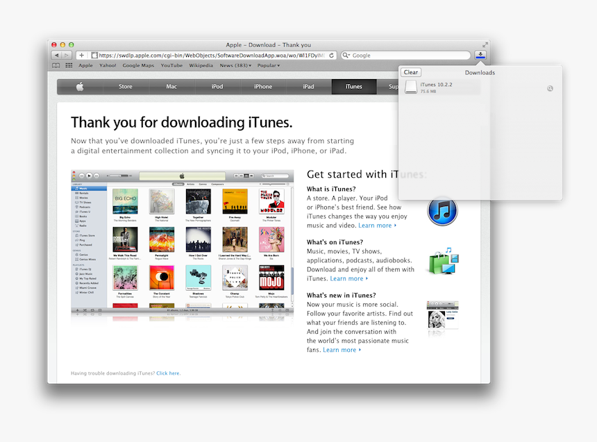Reload the page with the refresh icon
The image size is (597, 442).
point(332,56)
